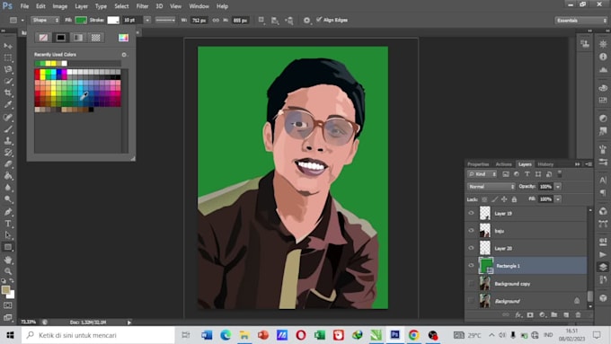This screenshot has width=611, height=344.
Task: Select the Rectangle 1 layer thumbnail
Action: [485, 266]
